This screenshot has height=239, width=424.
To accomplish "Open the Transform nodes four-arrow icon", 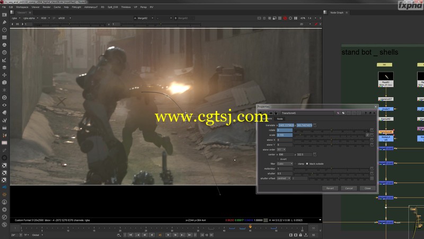I will [4, 75].
